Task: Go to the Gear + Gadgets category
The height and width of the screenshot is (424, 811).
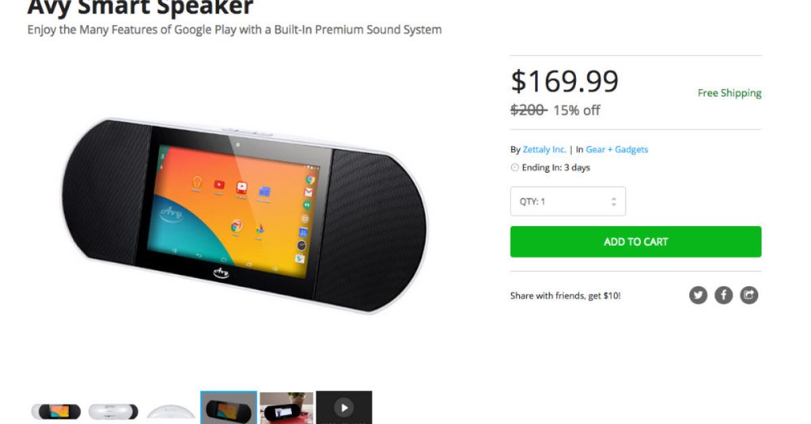Action: click(x=616, y=150)
